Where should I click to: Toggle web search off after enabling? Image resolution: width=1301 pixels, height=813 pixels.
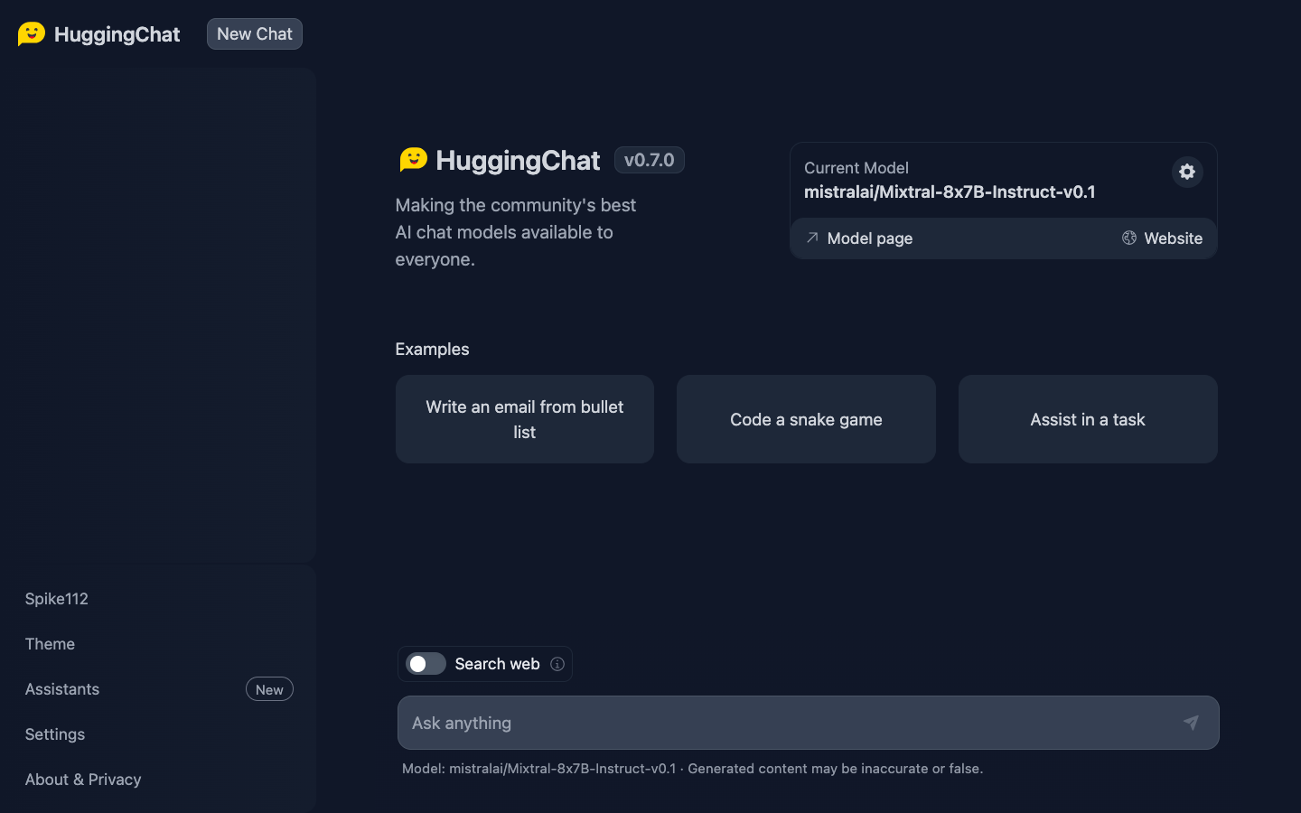(425, 664)
